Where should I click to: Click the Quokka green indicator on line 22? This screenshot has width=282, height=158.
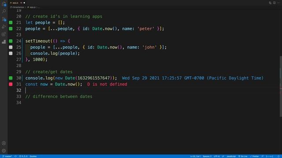pyautogui.click(x=11, y=29)
